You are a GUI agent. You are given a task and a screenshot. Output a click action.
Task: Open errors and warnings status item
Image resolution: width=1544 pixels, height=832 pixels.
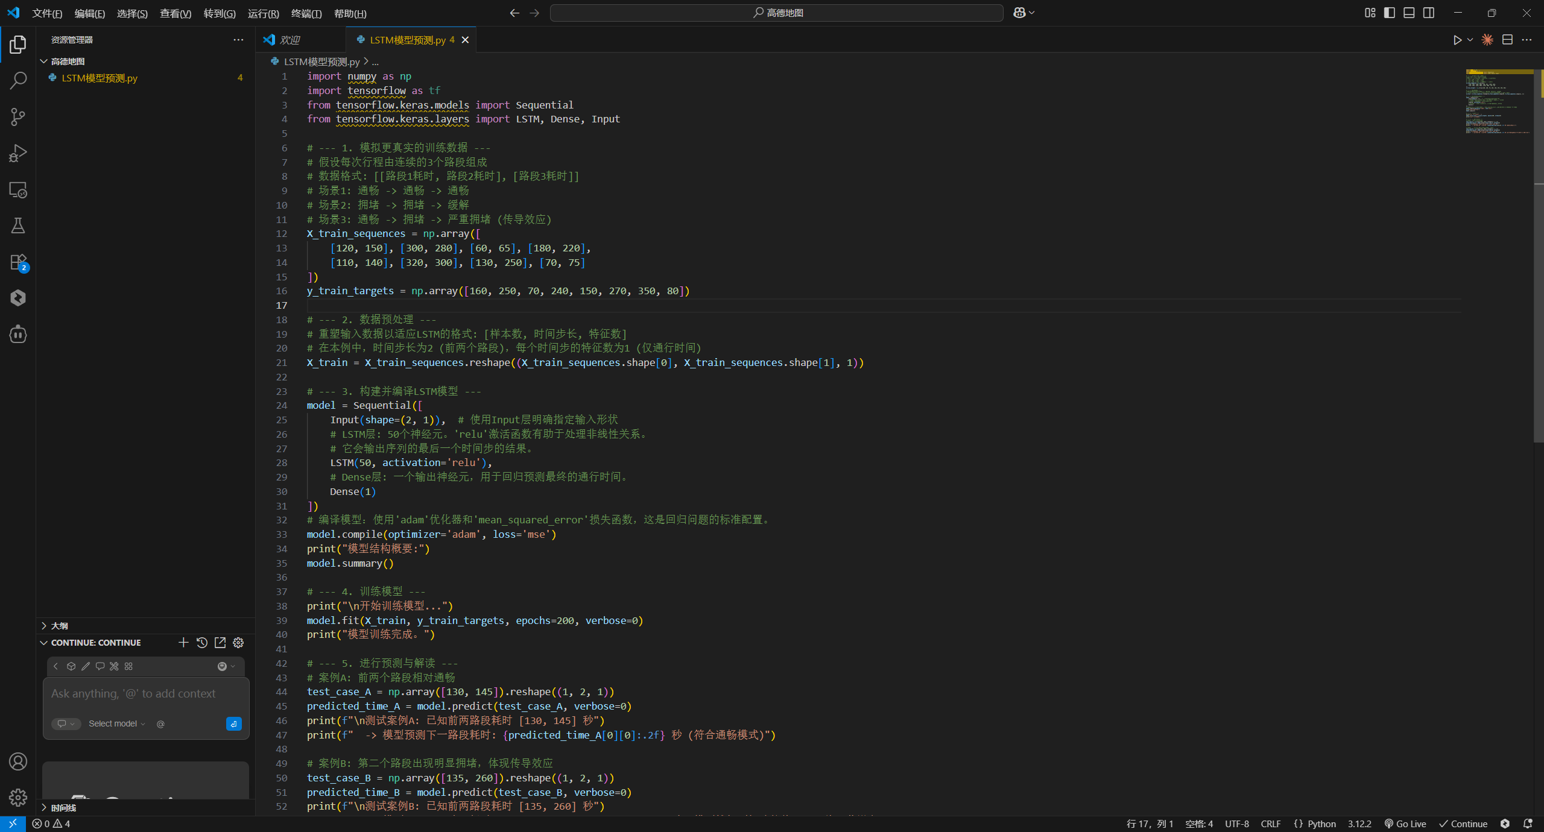[x=51, y=824]
